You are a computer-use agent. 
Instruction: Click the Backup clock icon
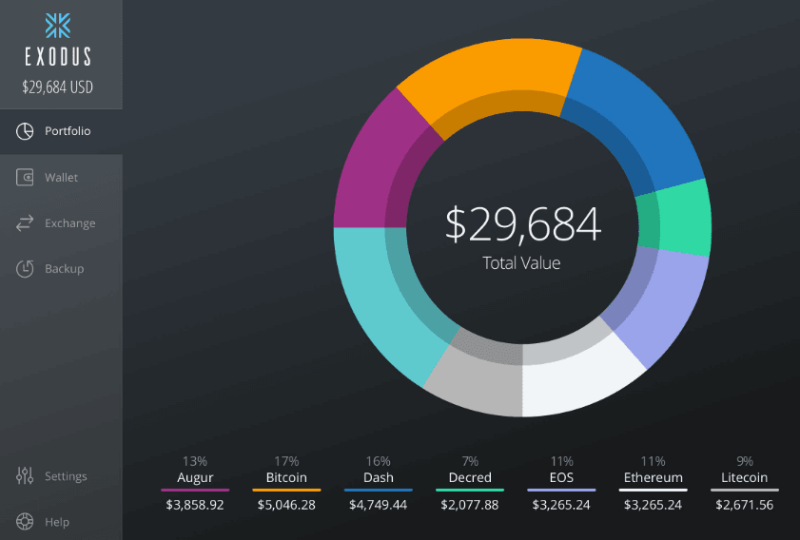25,269
